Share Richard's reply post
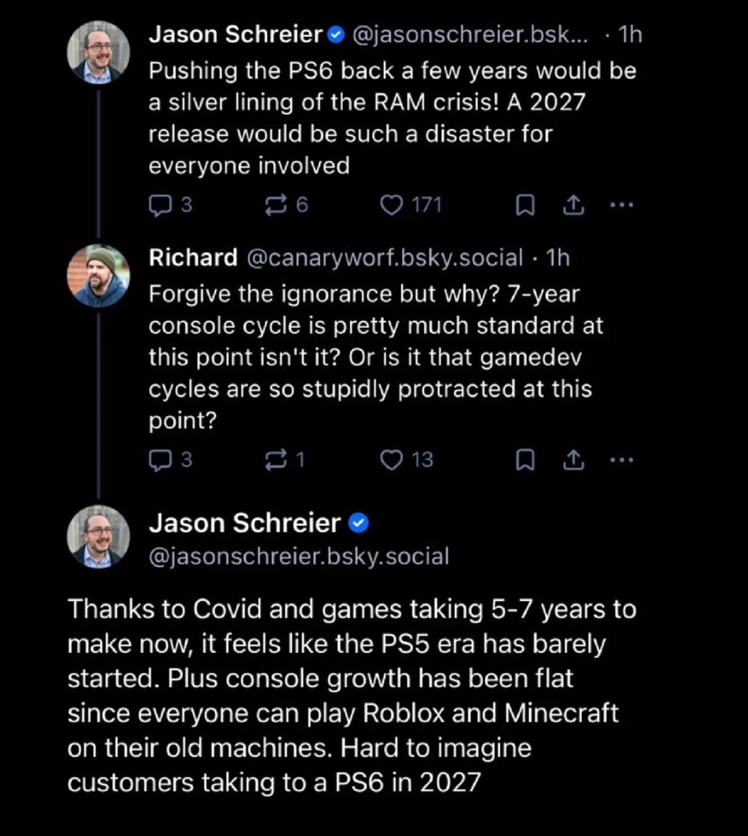 tap(574, 460)
